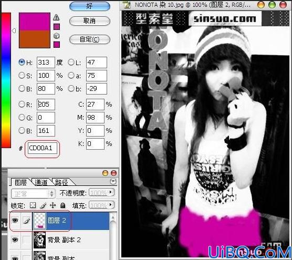Hide the 背景 副本 2 layer
The height and width of the screenshot is (260, 292).
pyautogui.click(x=15, y=240)
